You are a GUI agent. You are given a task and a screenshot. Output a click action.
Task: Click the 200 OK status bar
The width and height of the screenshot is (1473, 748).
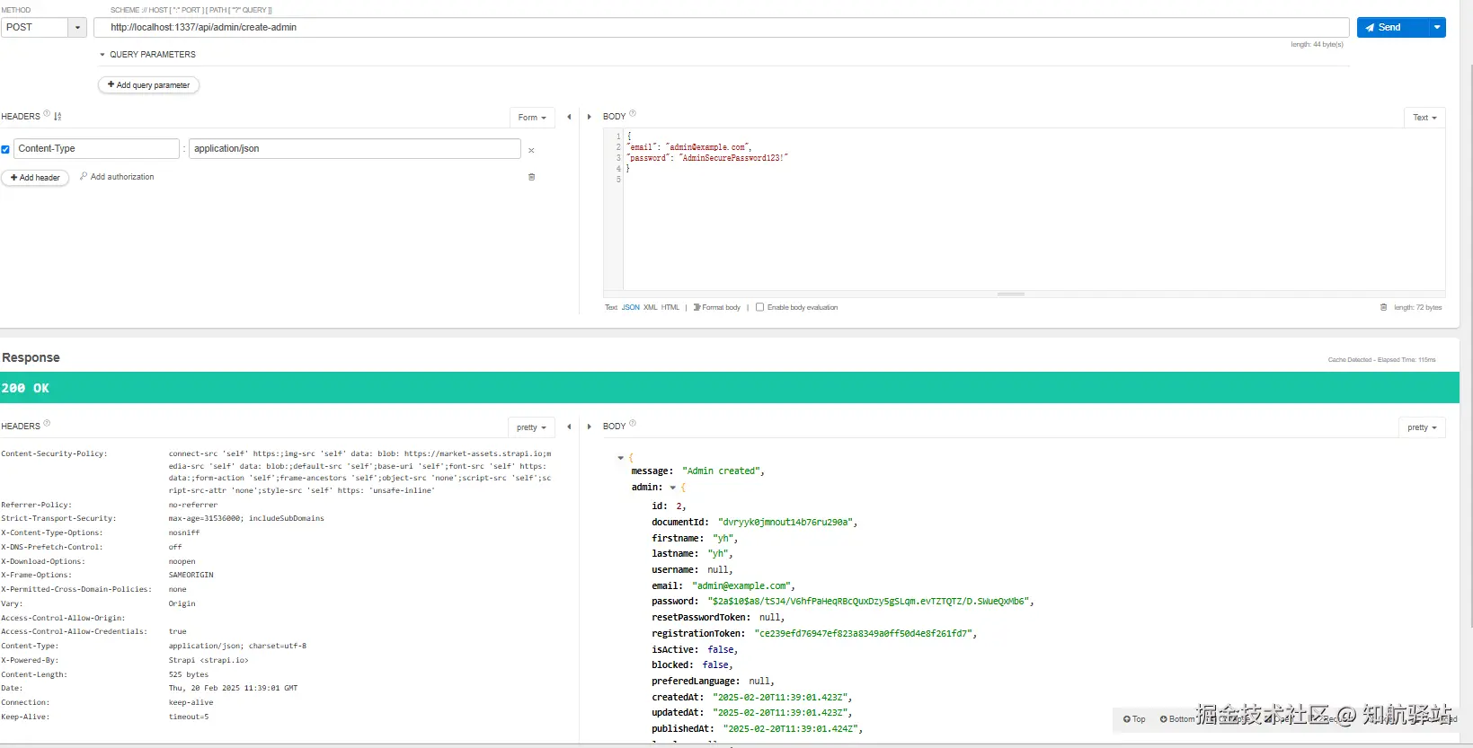click(x=730, y=388)
